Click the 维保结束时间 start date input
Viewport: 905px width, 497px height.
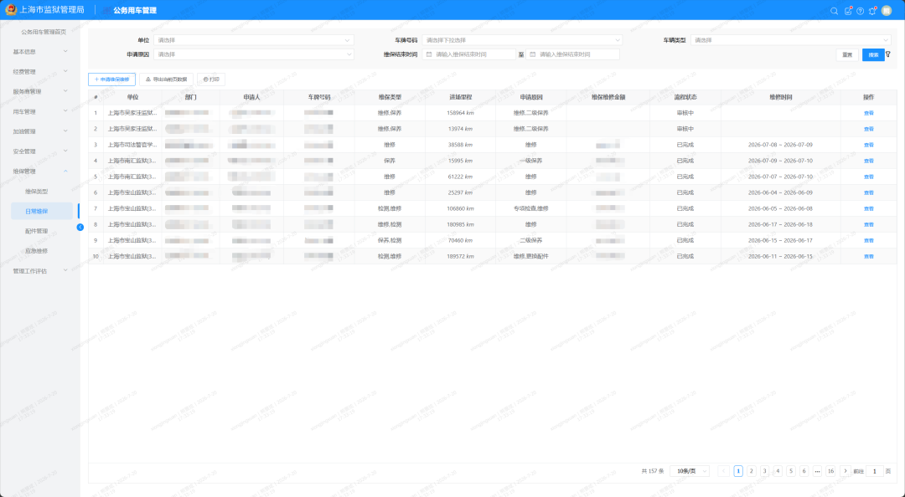click(x=468, y=54)
